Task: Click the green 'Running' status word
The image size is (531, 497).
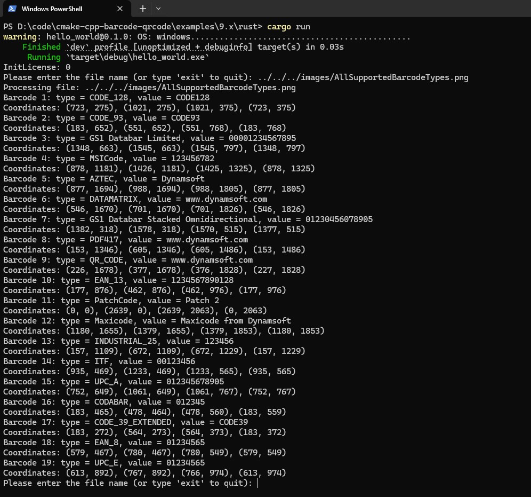Action: click(x=44, y=57)
